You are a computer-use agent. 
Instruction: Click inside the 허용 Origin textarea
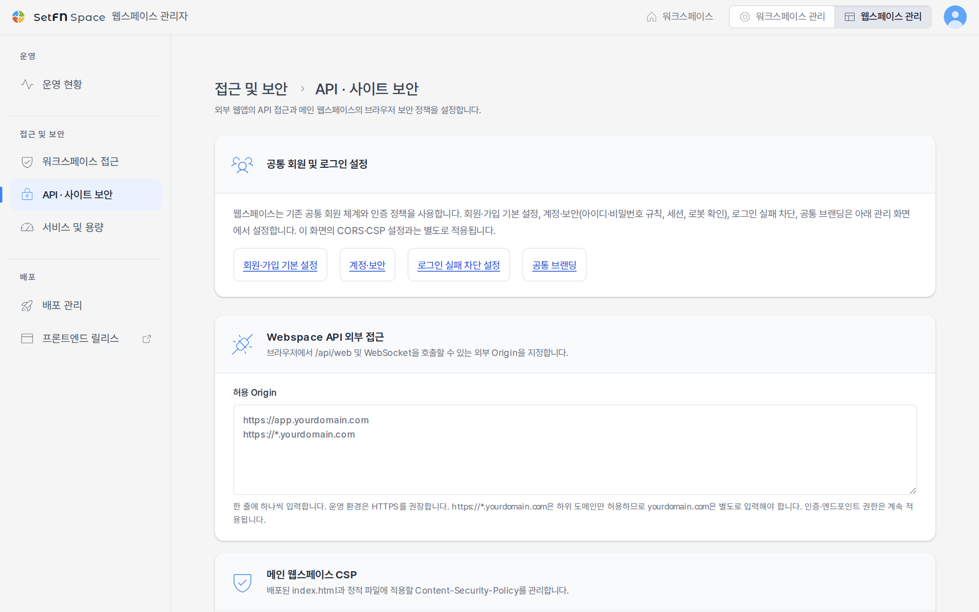[575, 450]
